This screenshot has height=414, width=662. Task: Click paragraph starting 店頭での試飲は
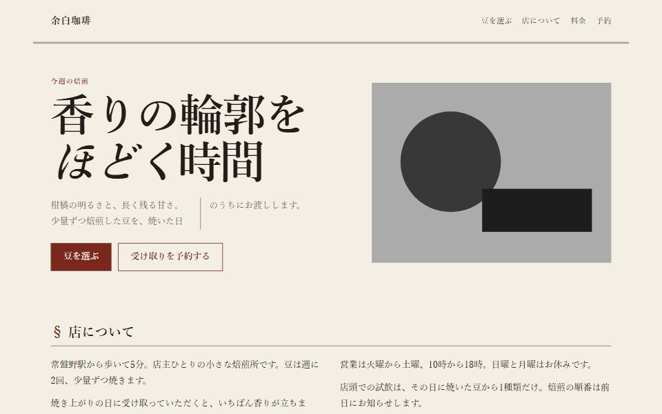click(475, 395)
